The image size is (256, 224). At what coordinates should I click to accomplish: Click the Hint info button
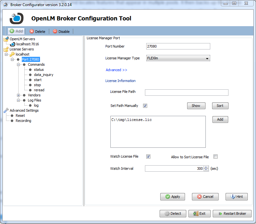(x=236, y=197)
